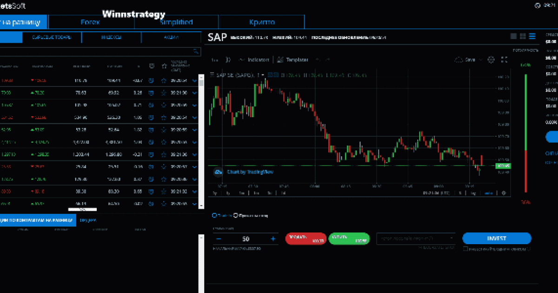
Task: Enter fullscreen chart mode
Action: click(x=504, y=60)
